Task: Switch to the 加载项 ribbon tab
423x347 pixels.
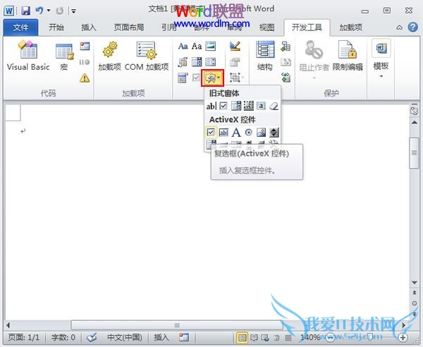Action: pos(350,28)
